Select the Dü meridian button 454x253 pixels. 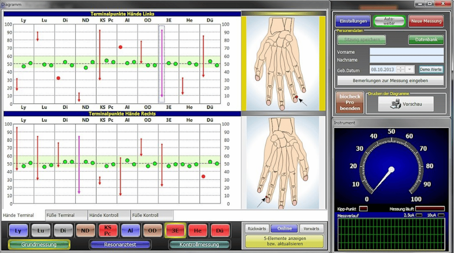tap(220, 231)
